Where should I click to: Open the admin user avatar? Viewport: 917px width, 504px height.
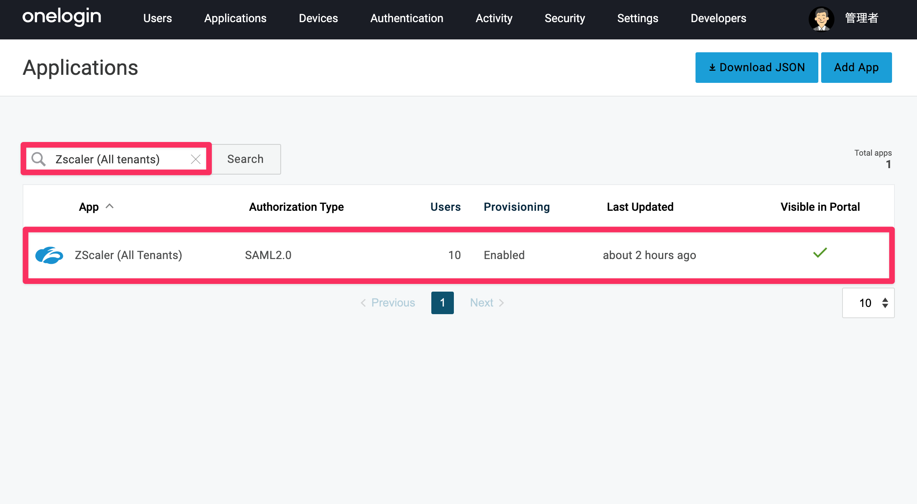pyautogui.click(x=821, y=19)
